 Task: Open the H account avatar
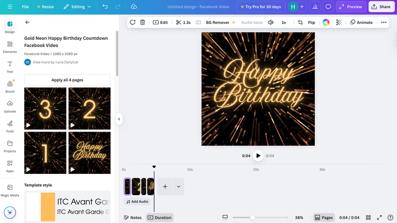(293, 7)
